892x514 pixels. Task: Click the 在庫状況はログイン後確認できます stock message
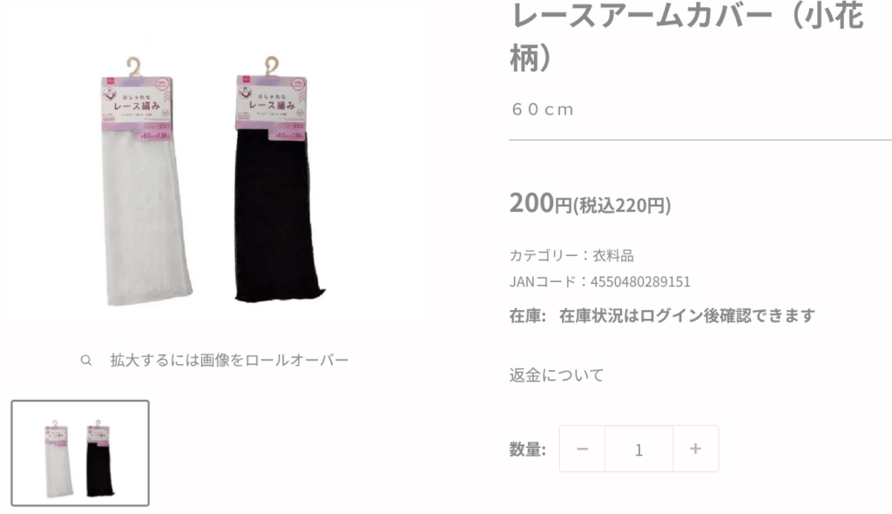[x=687, y=315]
